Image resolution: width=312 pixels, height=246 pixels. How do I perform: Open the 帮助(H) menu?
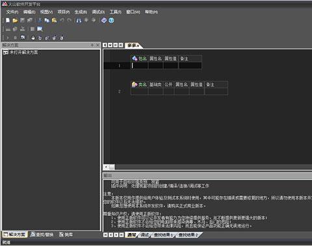pos(151,12)
